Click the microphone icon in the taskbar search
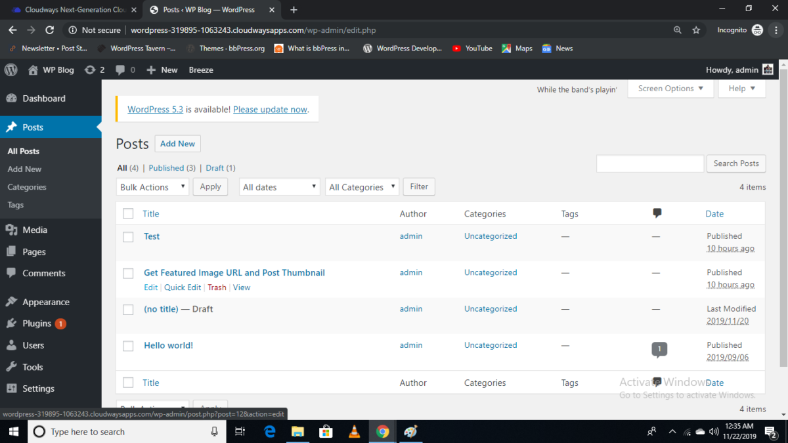The width and height of the screenshot is (788, 443). 214,431
